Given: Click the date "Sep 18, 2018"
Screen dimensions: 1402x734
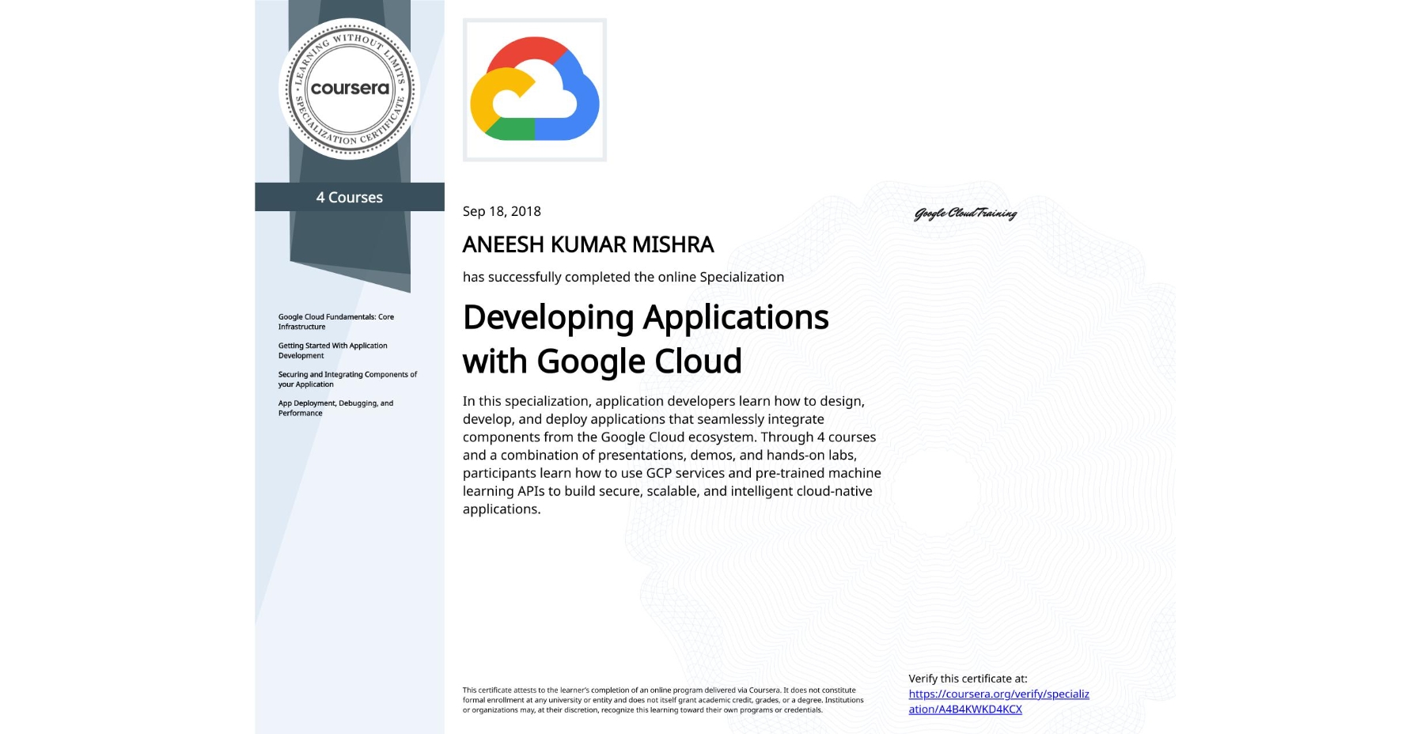Looking at the screenshot, I should point(502,211).
